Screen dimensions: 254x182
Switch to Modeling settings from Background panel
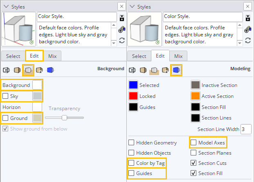click(x=50, y=69)
